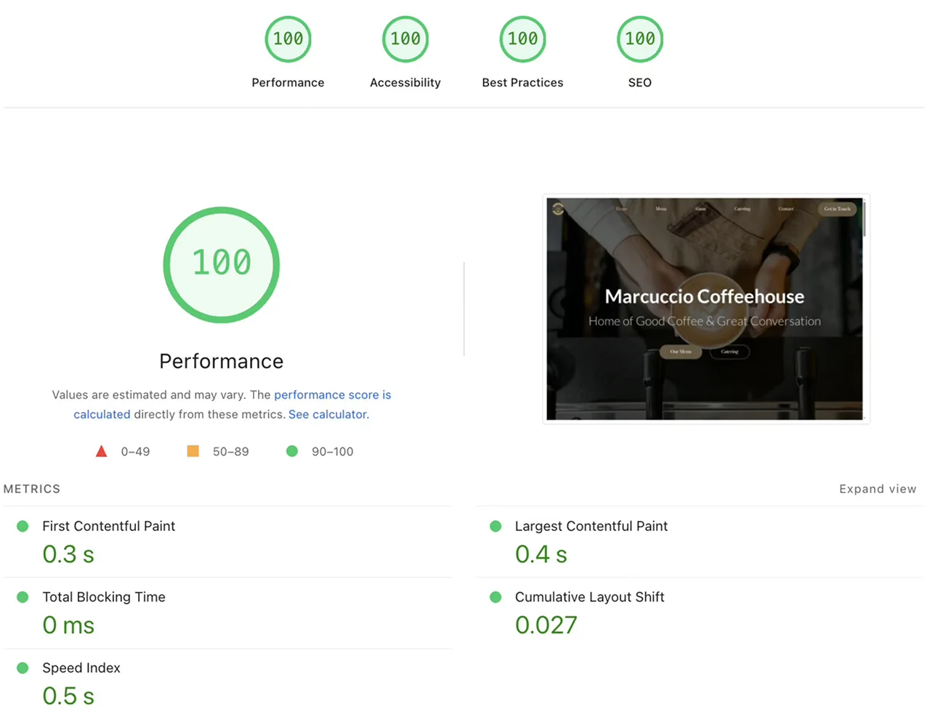Click the 0.027 Cumulative Layout Shift value
This screenshot has width=930, height=722.
[x=546, y=625]
